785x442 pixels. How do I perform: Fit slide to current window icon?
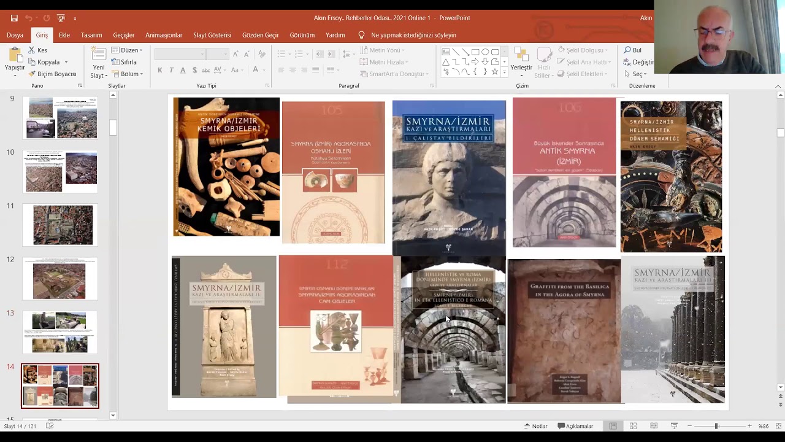tap(779, 426)
